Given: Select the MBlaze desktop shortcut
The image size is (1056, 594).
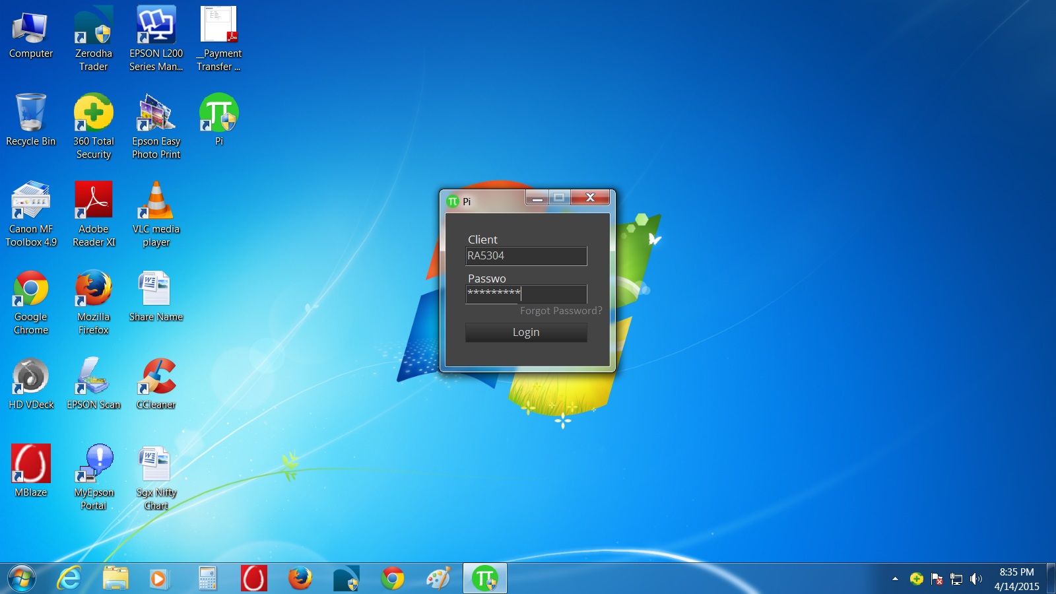Looking at the screenshot, I should tap(30, 471).
